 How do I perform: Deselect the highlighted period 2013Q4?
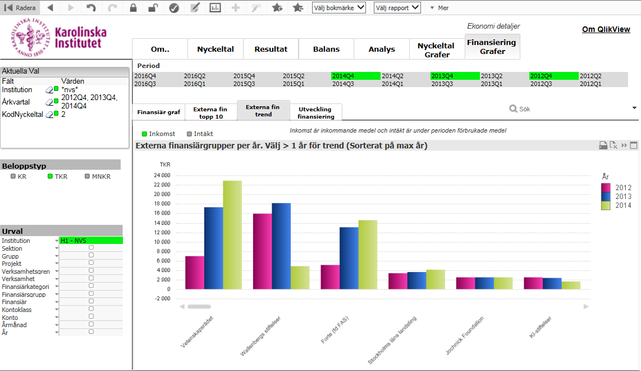click(455, 76)
